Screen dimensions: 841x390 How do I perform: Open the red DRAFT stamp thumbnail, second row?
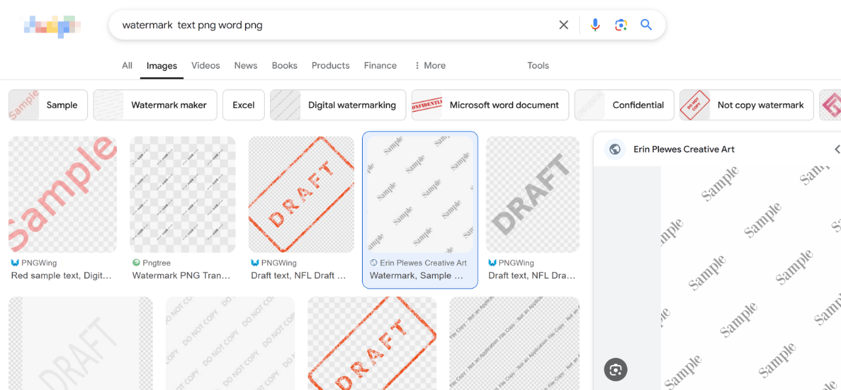point(373,343)
